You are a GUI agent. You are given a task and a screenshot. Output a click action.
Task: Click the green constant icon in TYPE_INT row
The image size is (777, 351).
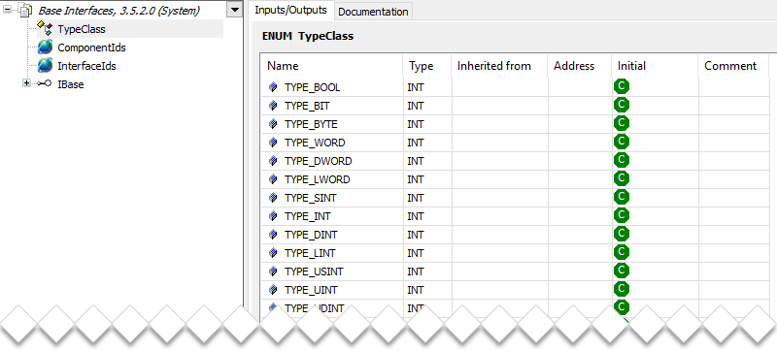click(622, 216)
